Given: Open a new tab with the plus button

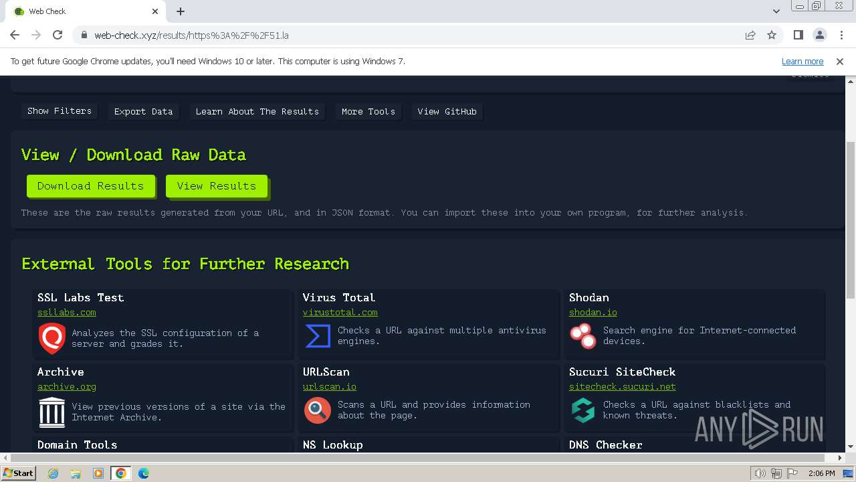Looking at the screenshot, I should pyautogui.click(x=181, y=11).
